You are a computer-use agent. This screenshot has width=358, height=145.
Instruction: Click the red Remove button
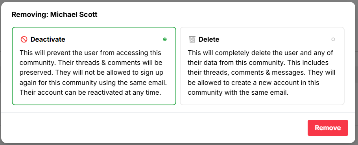[x=328, y=128]
